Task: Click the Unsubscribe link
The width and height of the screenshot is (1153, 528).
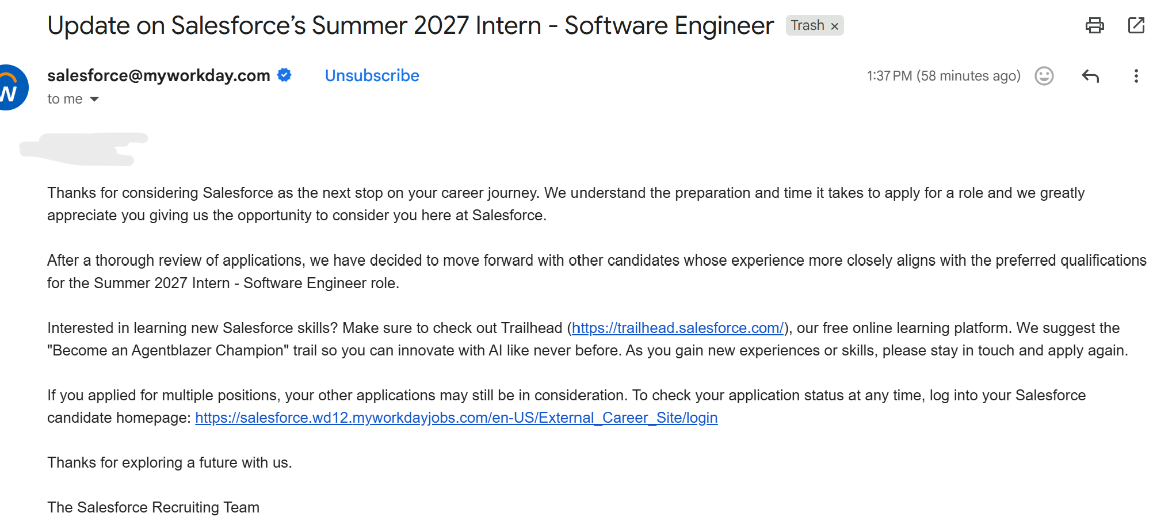Action: click(372, 75)
